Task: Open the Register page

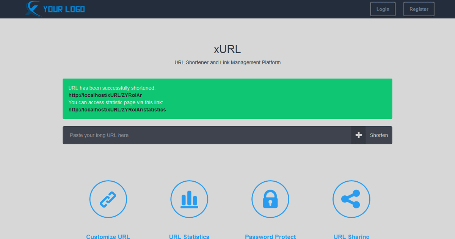Action: coord(419,9)
